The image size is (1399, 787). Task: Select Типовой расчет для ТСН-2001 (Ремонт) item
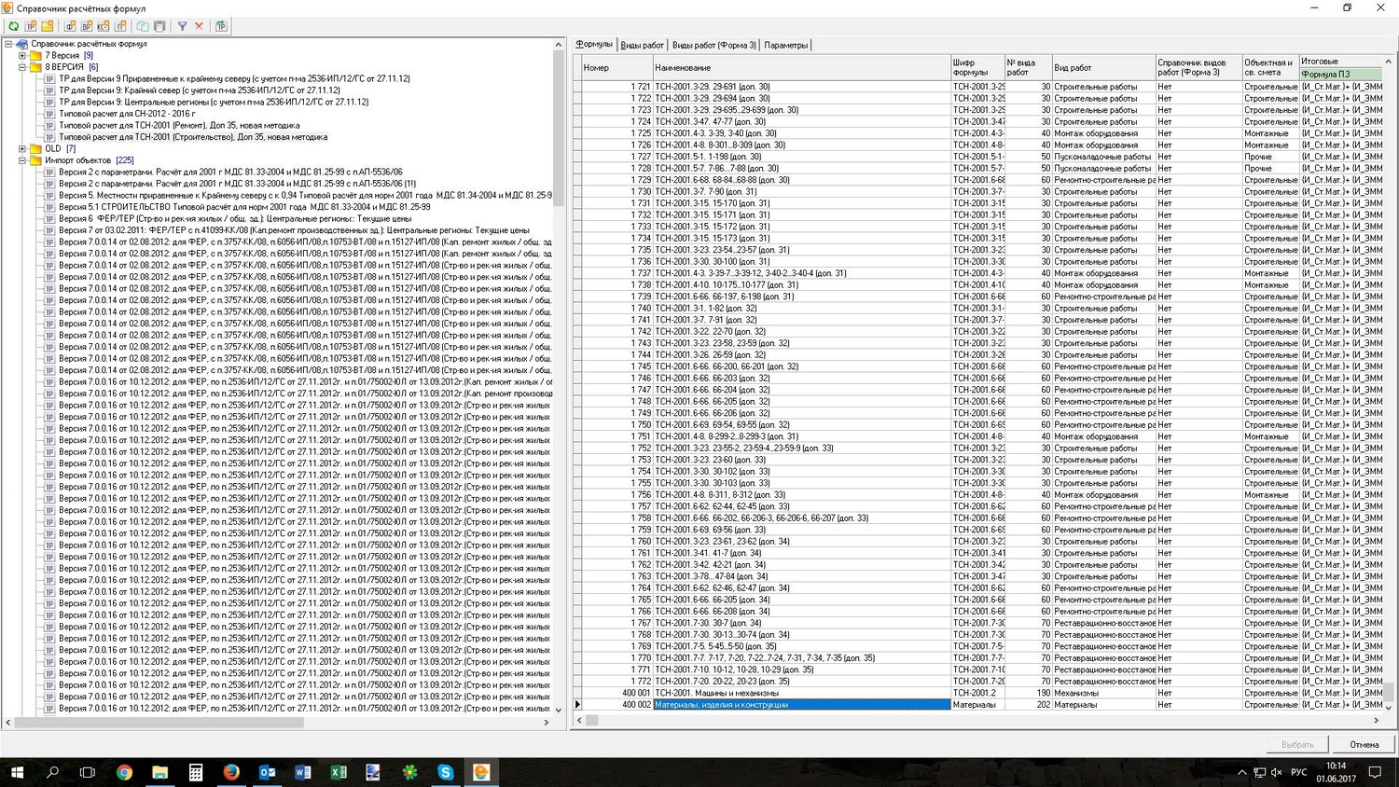click(179, 125)
